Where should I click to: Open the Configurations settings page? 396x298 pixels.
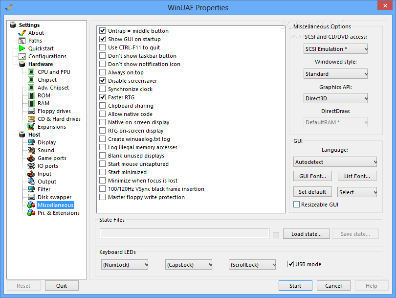click(x=47, y=56)
